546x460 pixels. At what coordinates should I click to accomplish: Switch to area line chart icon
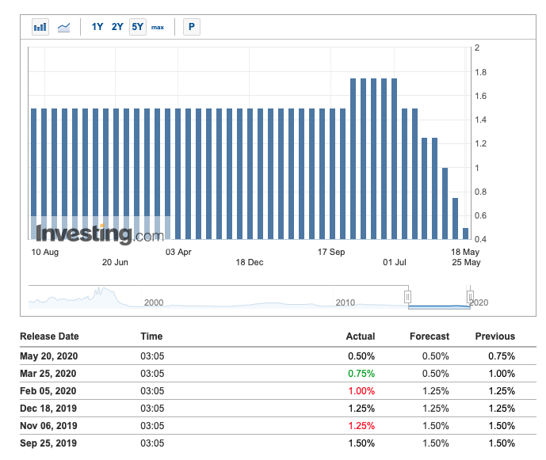[x=63, y=27]
